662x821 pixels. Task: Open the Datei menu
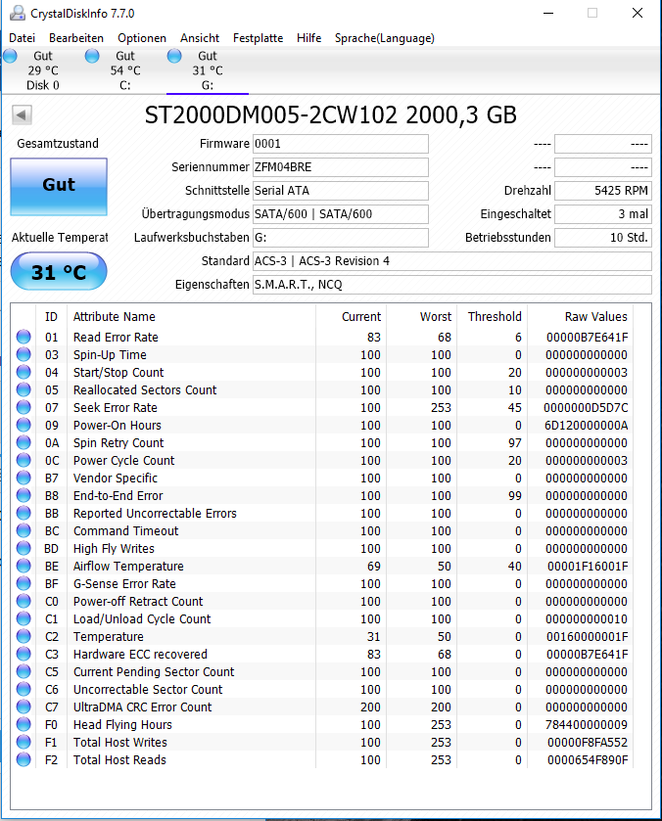(x=22, y=38)
